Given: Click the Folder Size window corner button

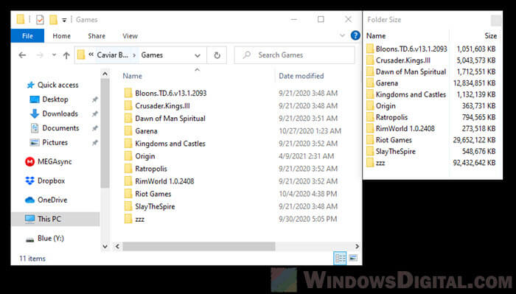Looking at the screenshot, I should point(496,21).
